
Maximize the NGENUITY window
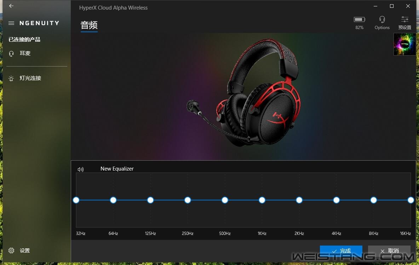point(392,6)
